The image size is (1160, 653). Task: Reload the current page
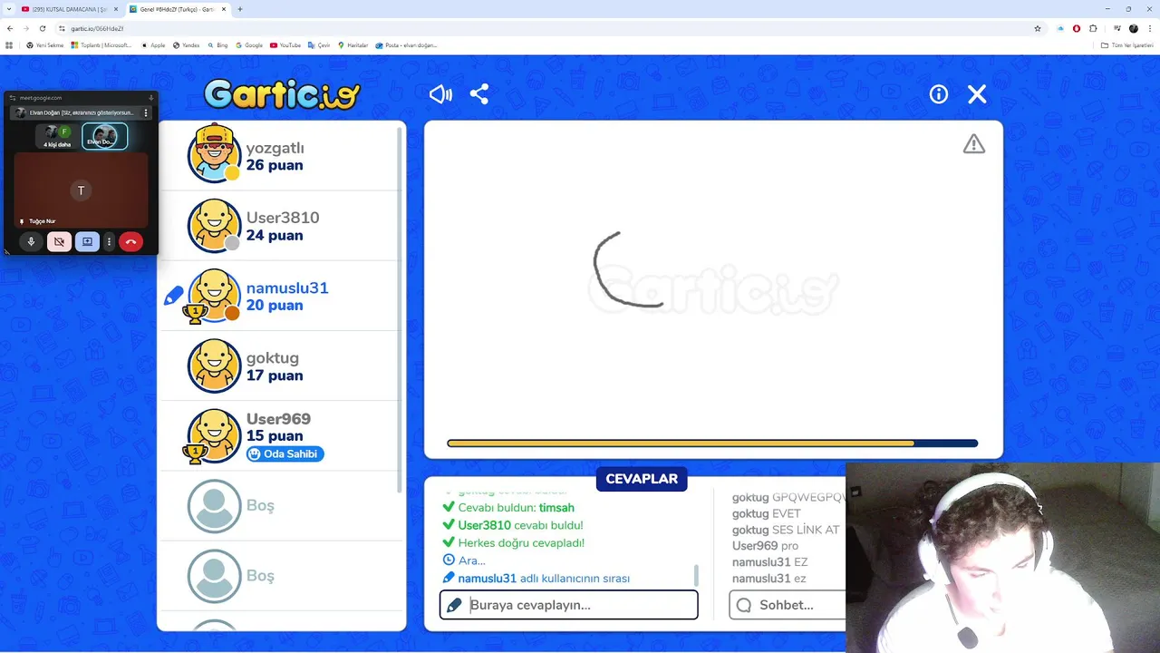coord(42,28)
